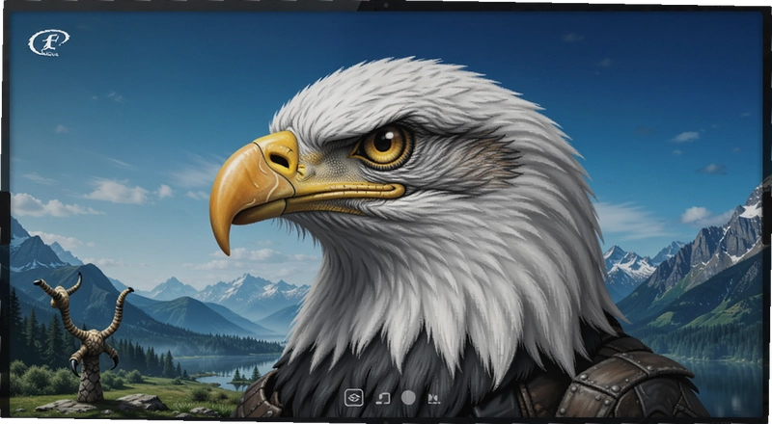
Task: Click the brown feathers behind the eagle's eye
Action: [492, 157]
